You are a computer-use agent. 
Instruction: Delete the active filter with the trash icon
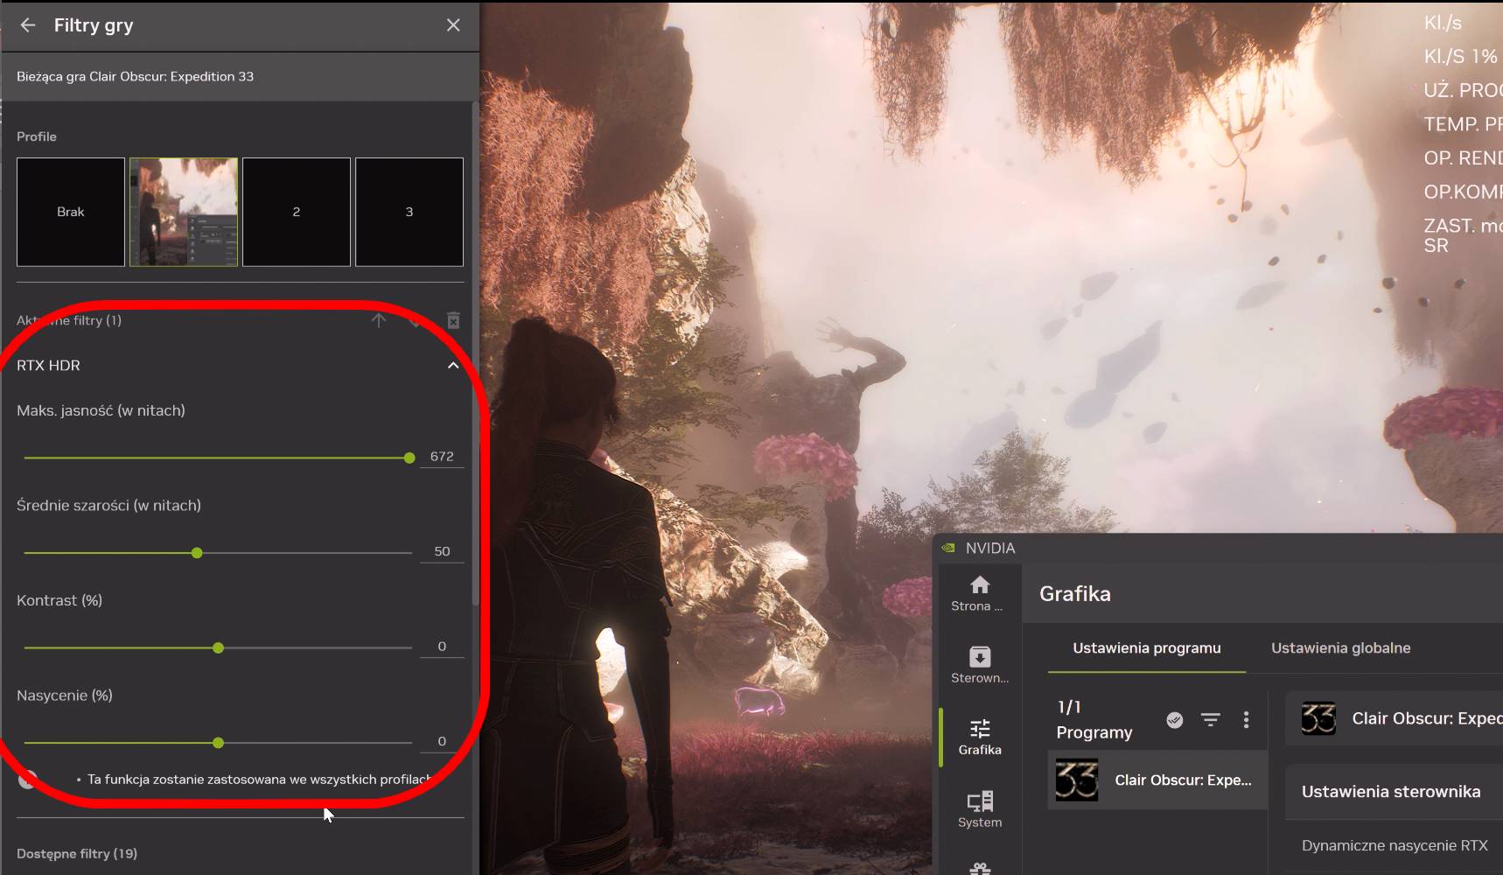coord(453,320)
